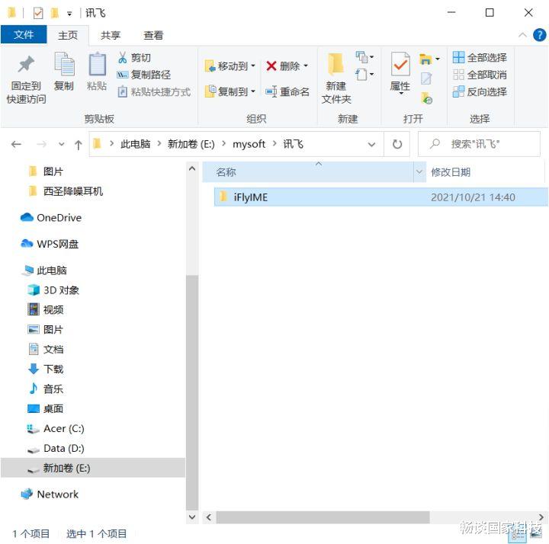Open 音乐 (Music) in sidebar
Image resolution: width=549 pixels, height=544 pixels.
pyautogui.click(x=46, y=389)
